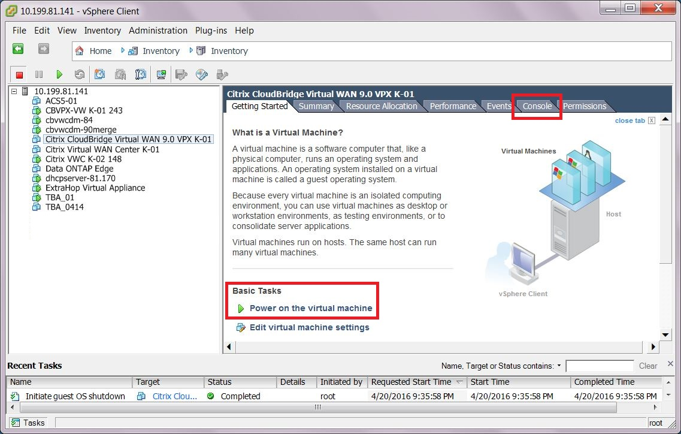The width and height of the screenshot is (681, 434).
Task: Switch to the Resource Allocation tab
Action: pos(382,106)
